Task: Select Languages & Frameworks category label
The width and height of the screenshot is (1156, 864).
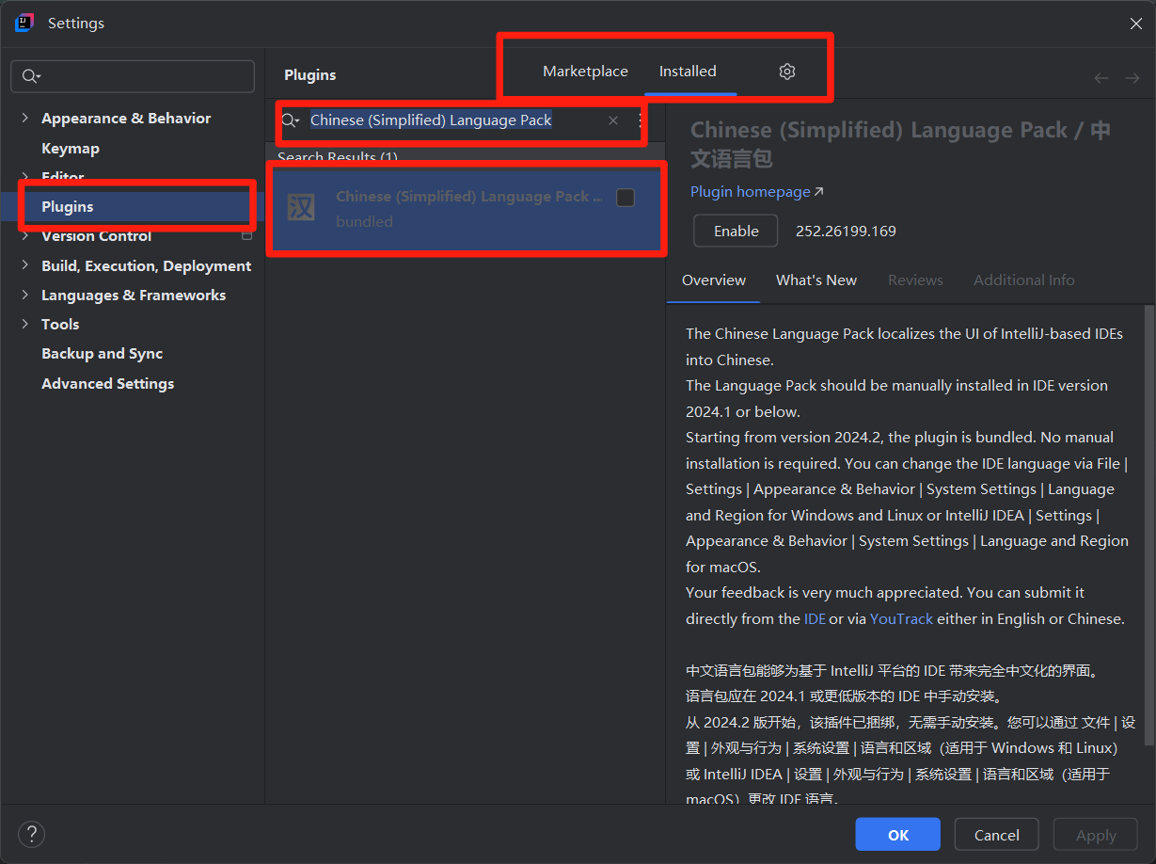Action: tap(134, 295)
